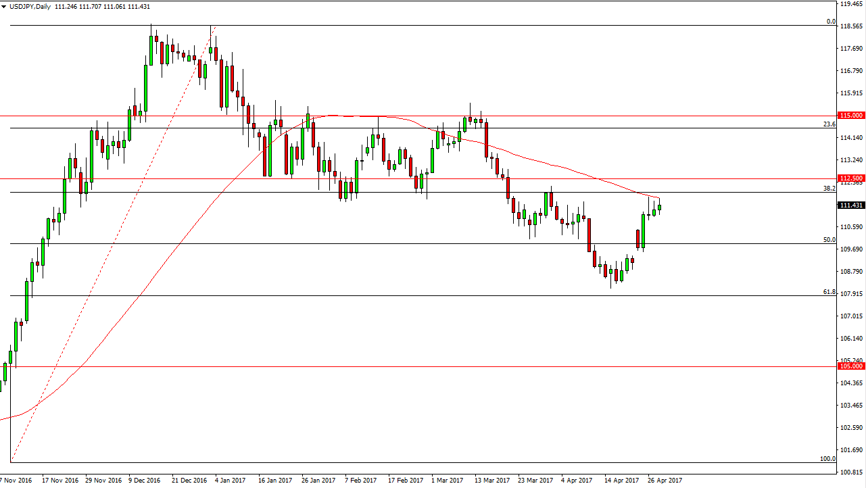Select the Fibonacci 0.0 level label
Screen dimensions: 866x488
point(832,22)
